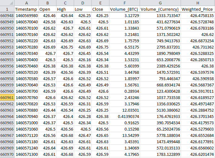Select timestamp cell 1460571300

[x=26, y=155]
